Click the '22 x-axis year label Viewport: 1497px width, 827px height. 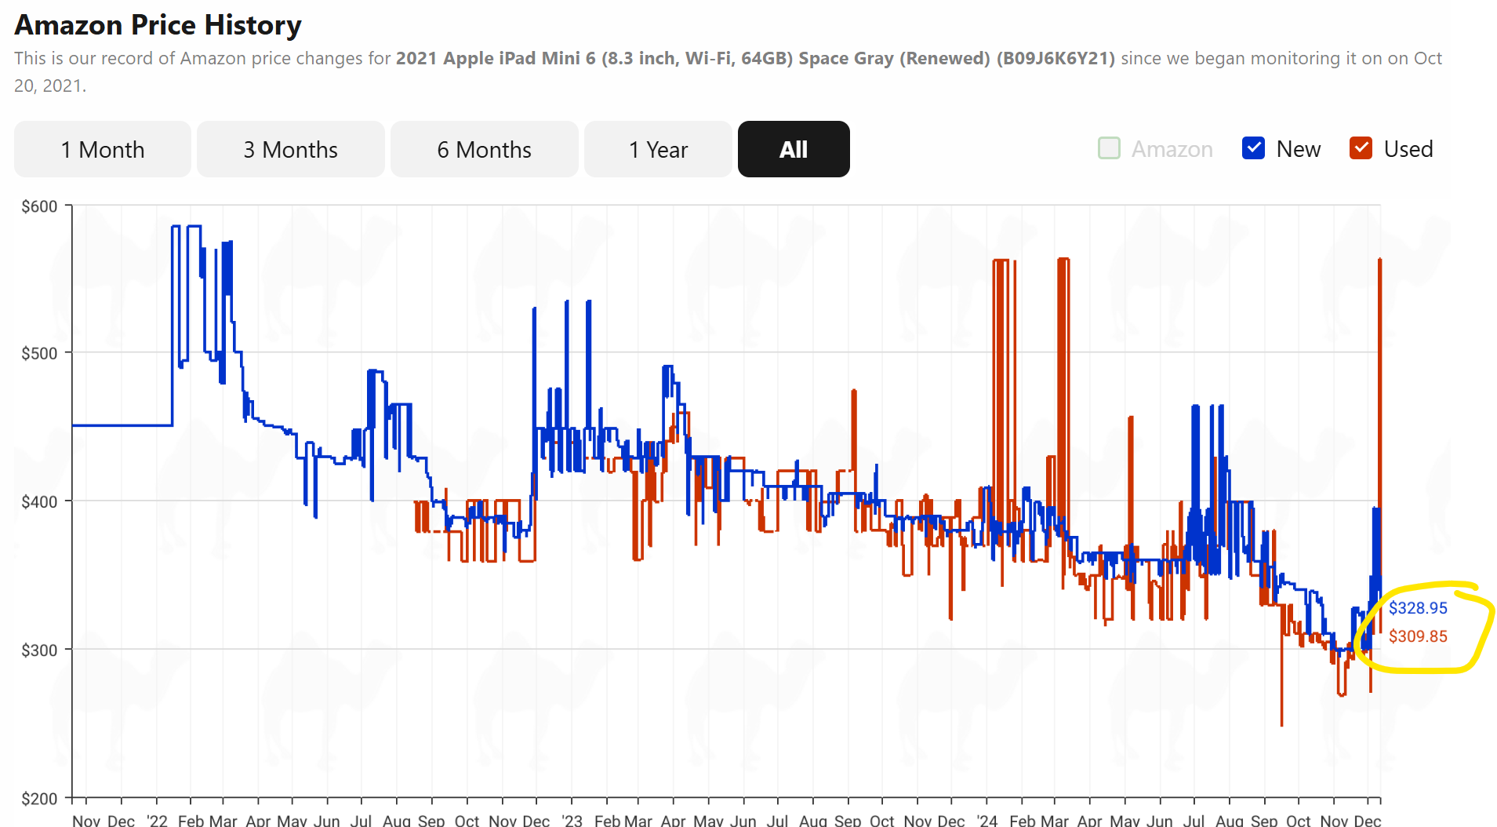click(157, 820)
